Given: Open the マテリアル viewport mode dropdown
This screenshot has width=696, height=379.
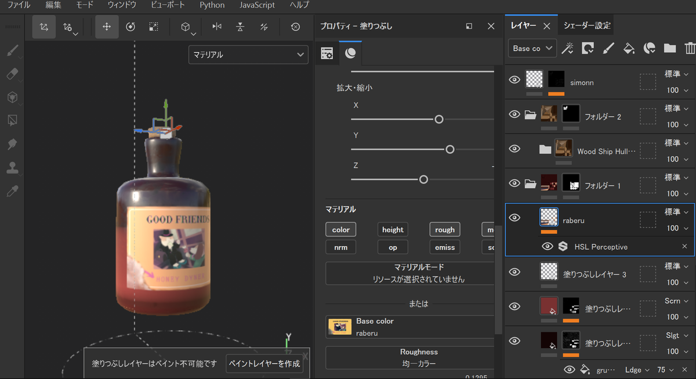Looking at the screenshot, I should click(x=248, y=55).
